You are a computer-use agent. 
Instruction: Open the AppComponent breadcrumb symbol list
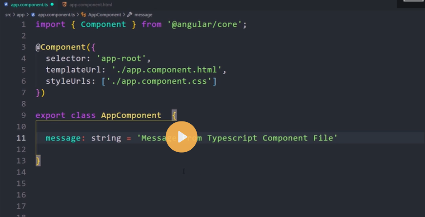[x=104, y=15]
